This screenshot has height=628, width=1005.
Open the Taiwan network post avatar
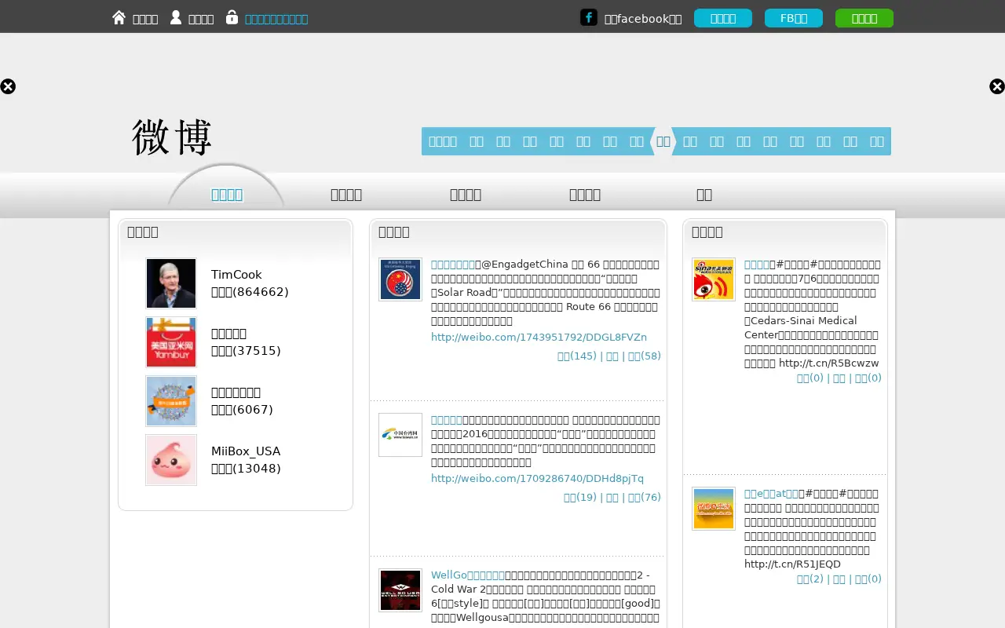[x=400, y=435]
